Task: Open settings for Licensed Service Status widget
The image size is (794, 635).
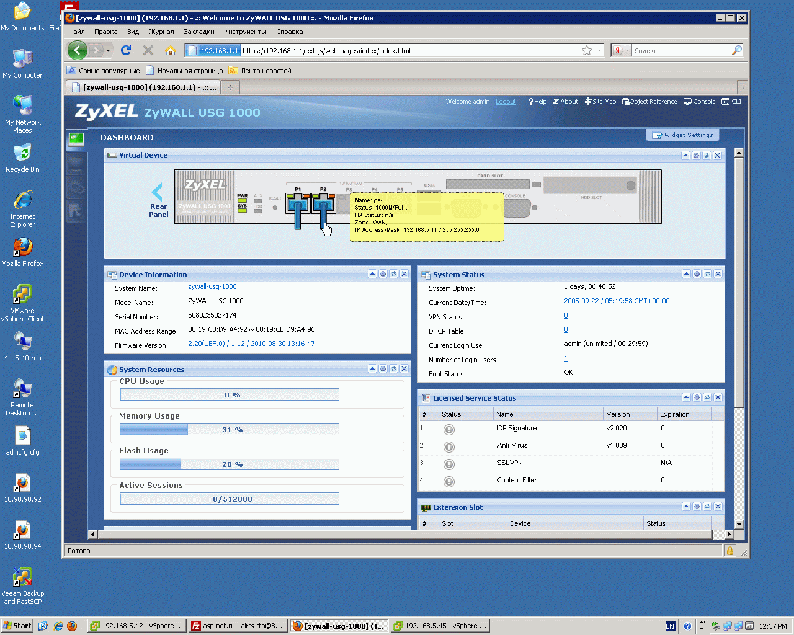Action: pyautogui.click(x=697, y=397)
